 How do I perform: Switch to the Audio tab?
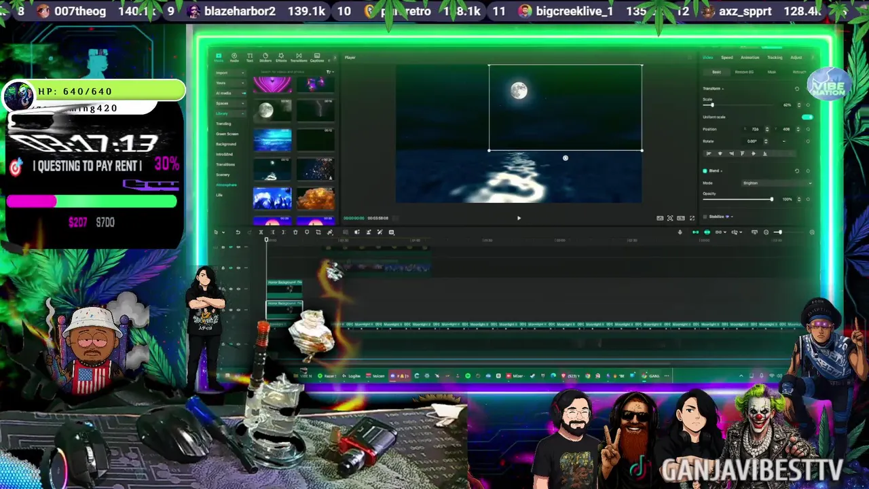click(x=234, y=58)
